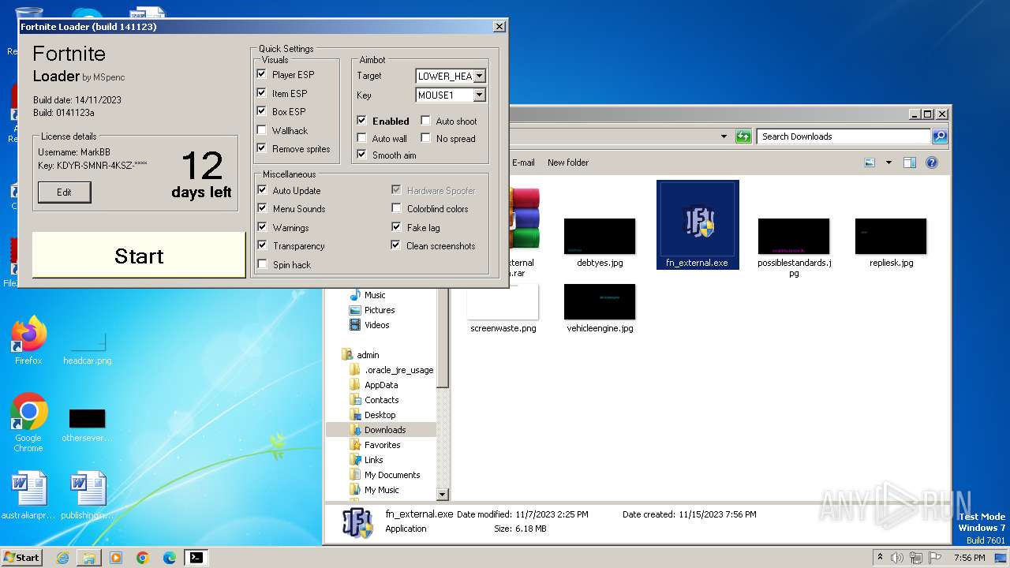Click E-mail in Explorer toolbar
The image size is (1010, 568).
pyautogui.click(x=523, y=163)
